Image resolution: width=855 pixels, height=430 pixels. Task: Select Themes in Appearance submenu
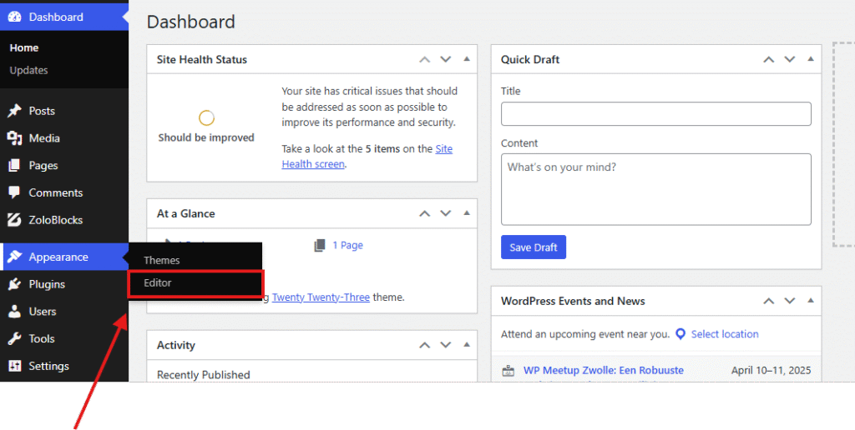[x=161, y=260]
